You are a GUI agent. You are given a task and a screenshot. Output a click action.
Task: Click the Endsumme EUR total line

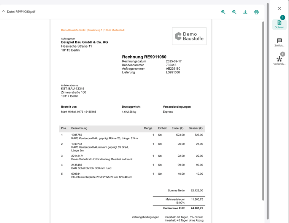(179, 208)
